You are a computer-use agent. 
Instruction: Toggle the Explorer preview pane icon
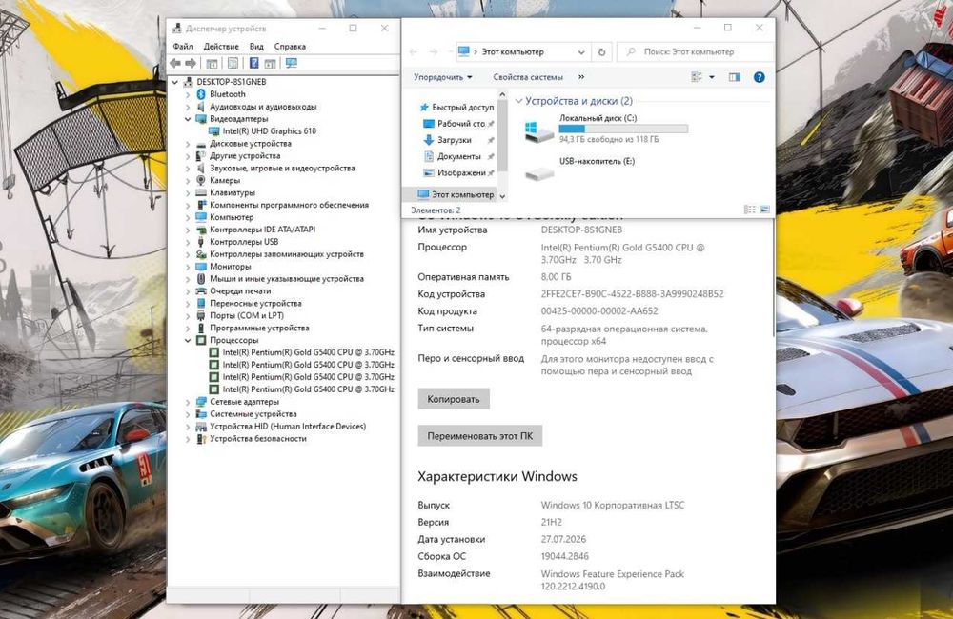click(x=735, y=77)
